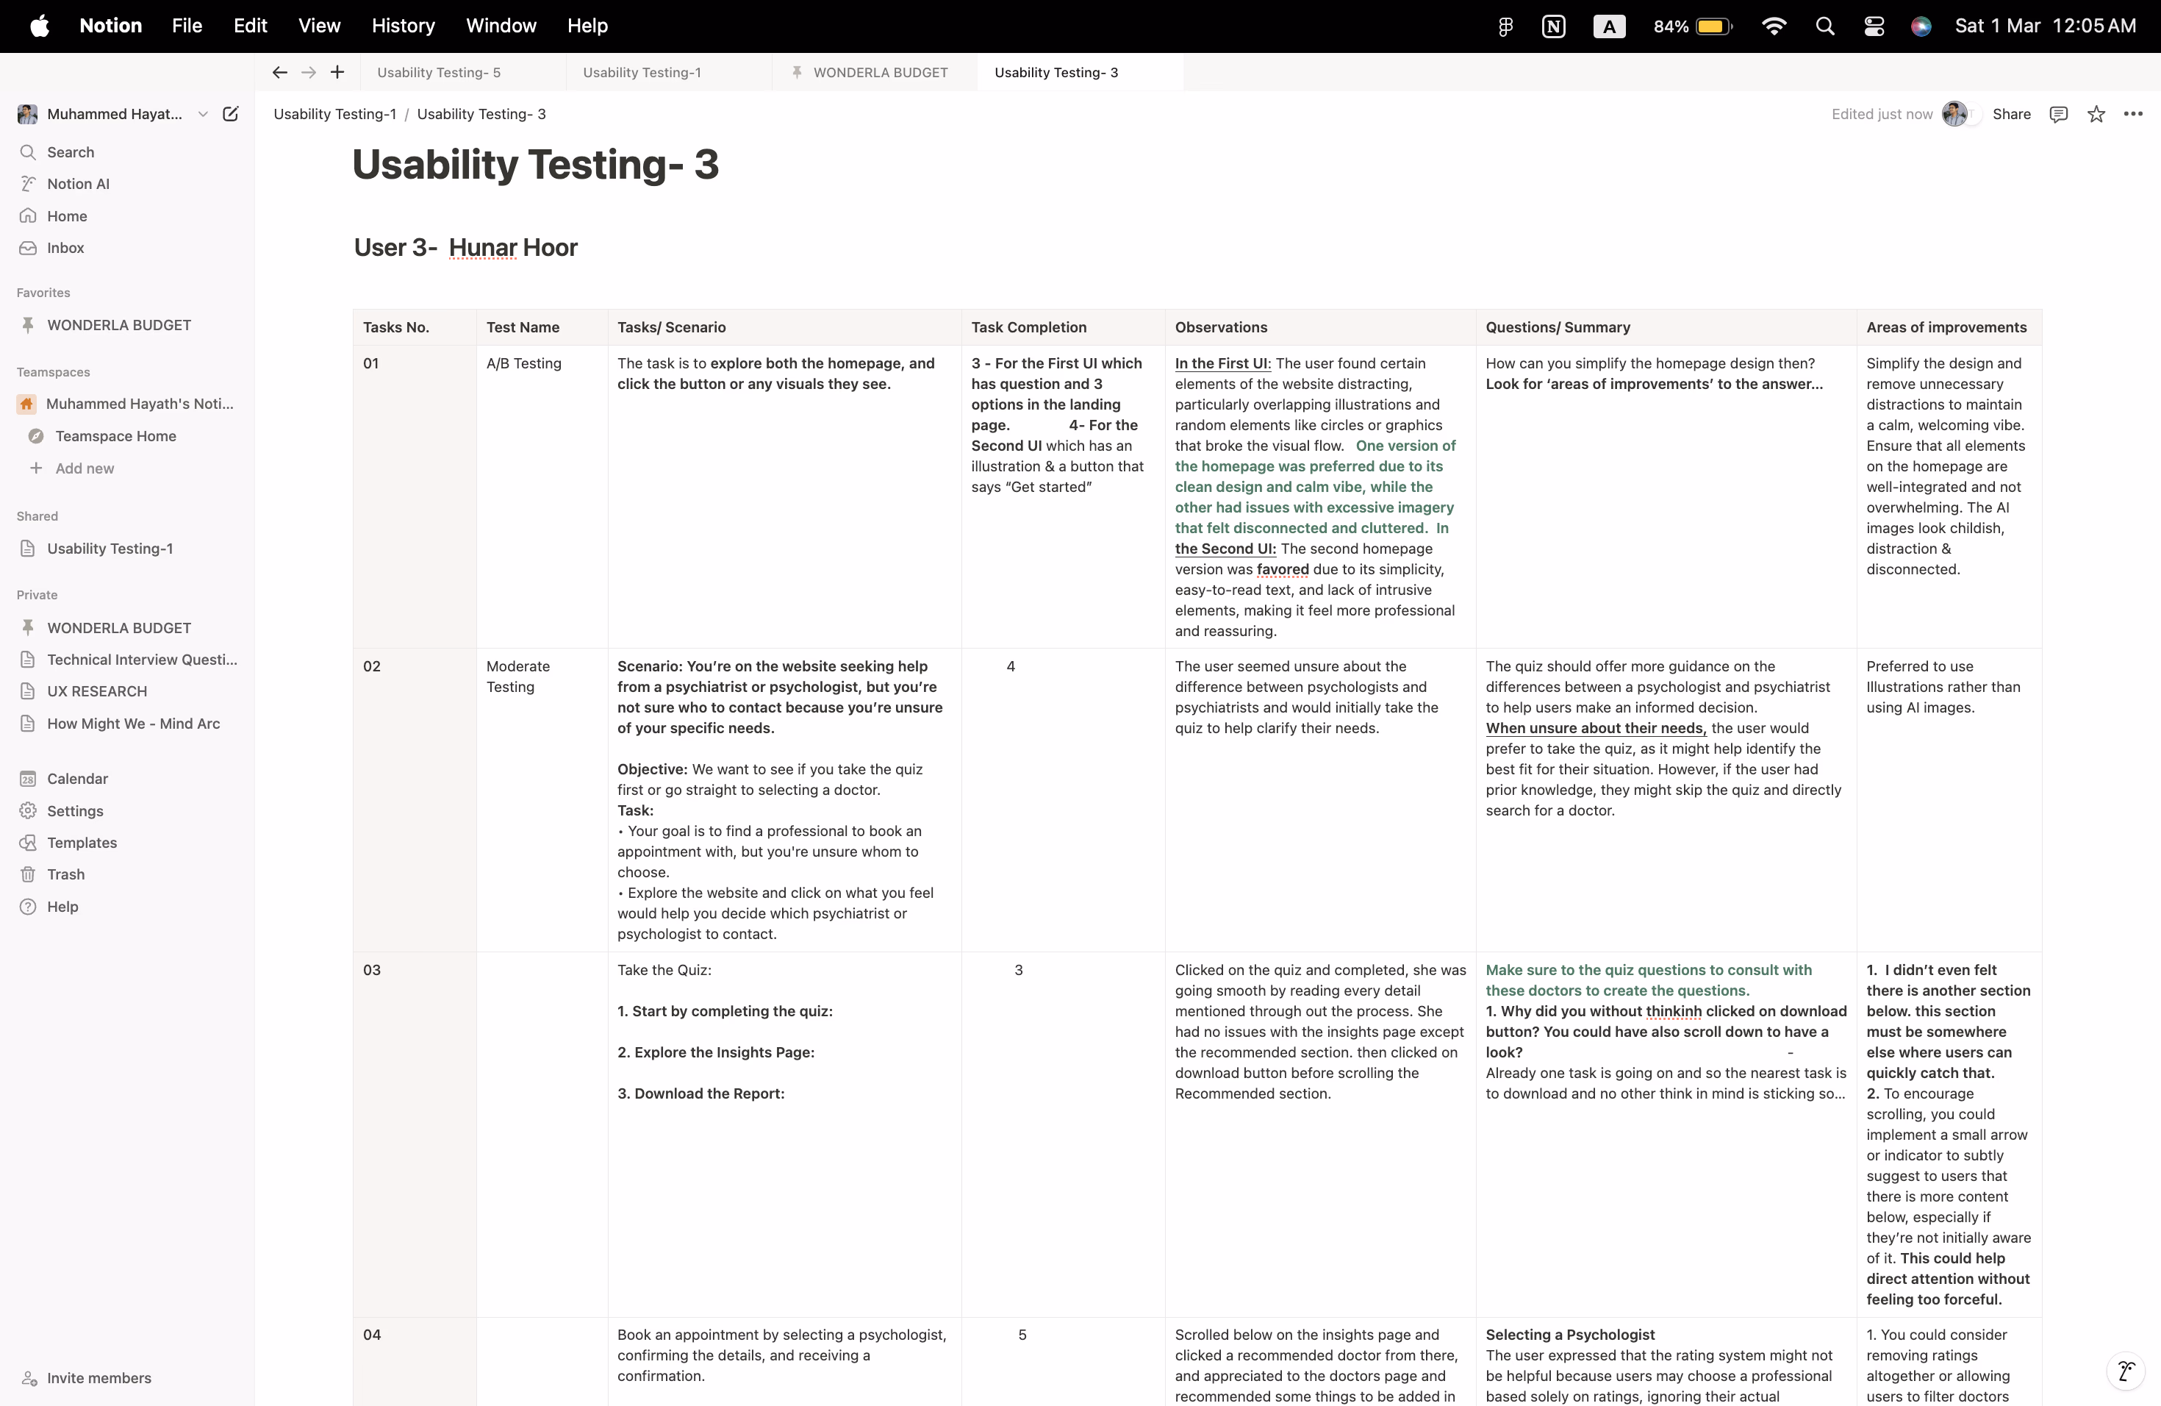Open the View menu
The height and width of the screenshot is (1406, 2161).
click(x=320, y=26)
